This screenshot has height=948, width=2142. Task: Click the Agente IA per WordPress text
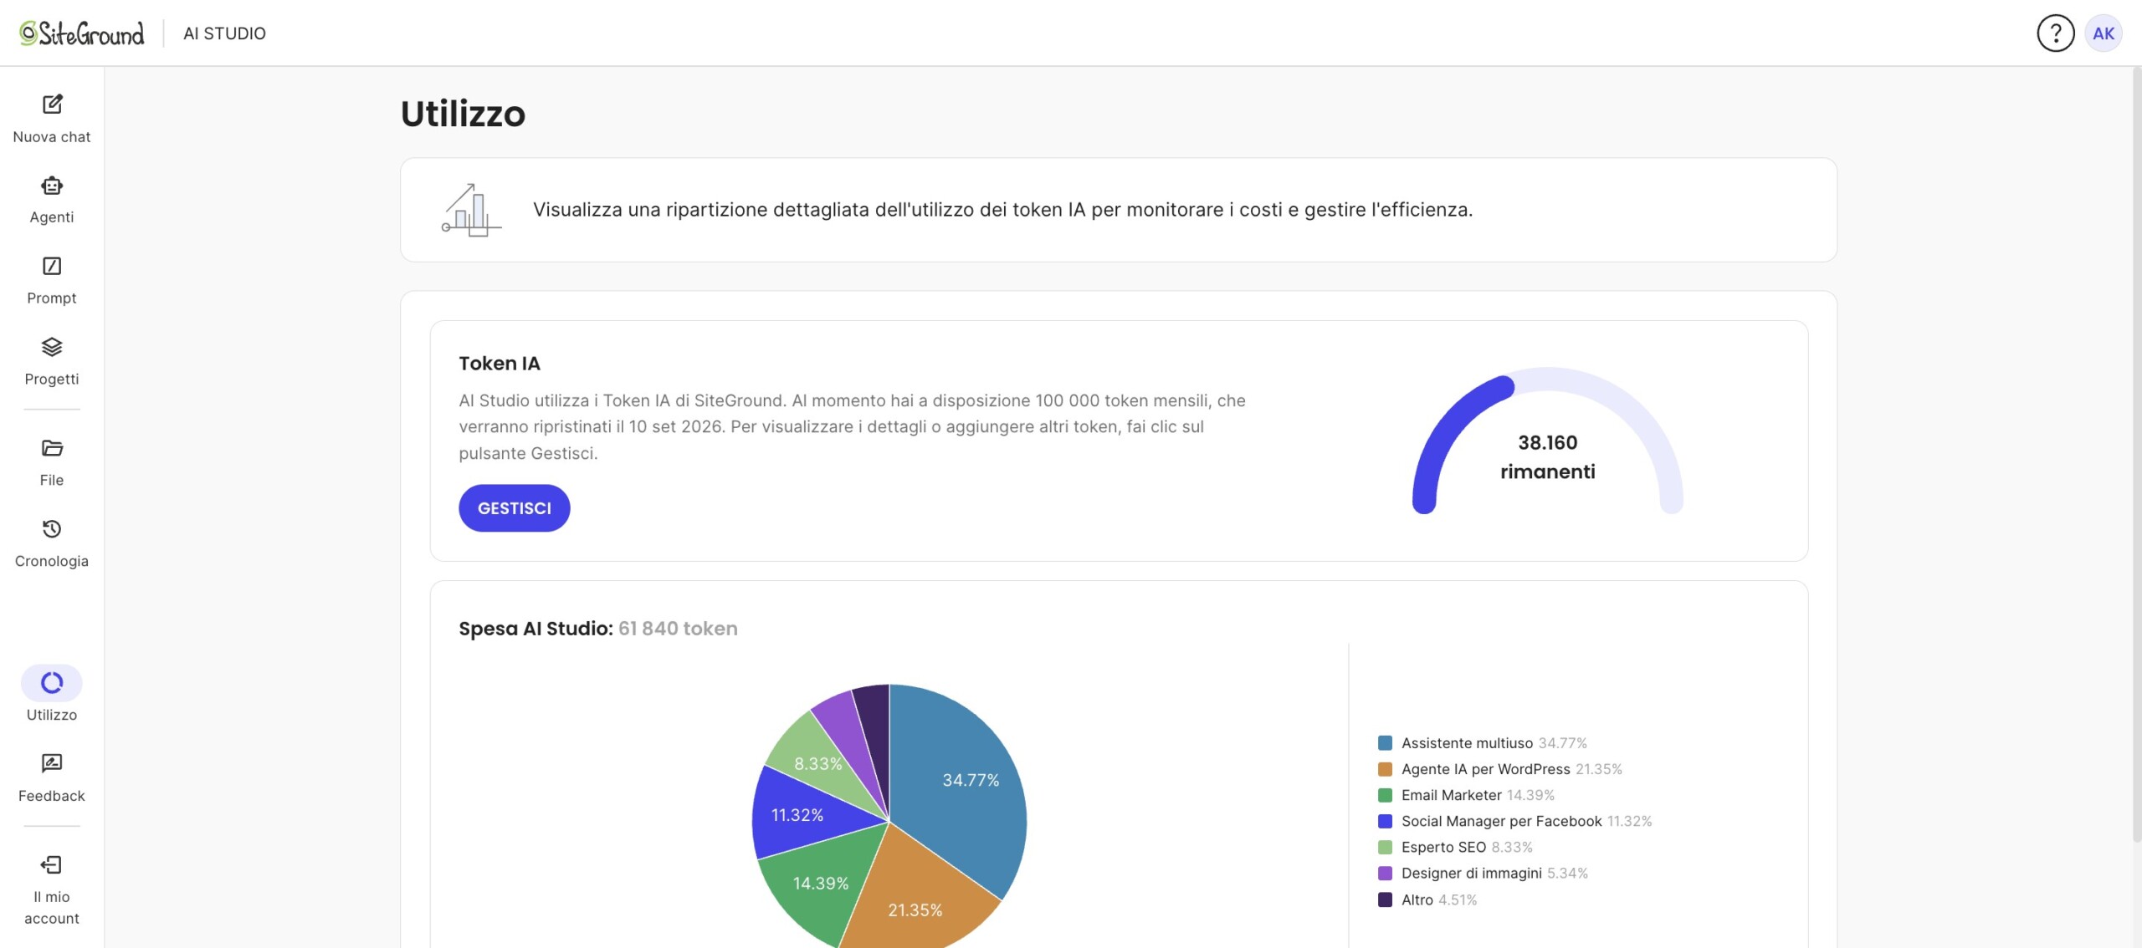point(1485,769)
